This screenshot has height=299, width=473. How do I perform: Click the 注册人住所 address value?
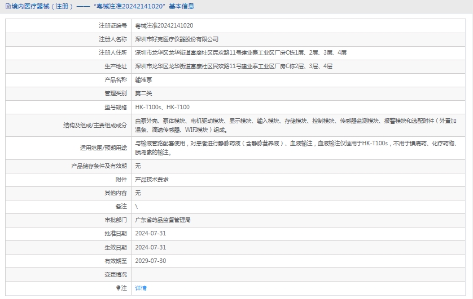coord(241,53)
